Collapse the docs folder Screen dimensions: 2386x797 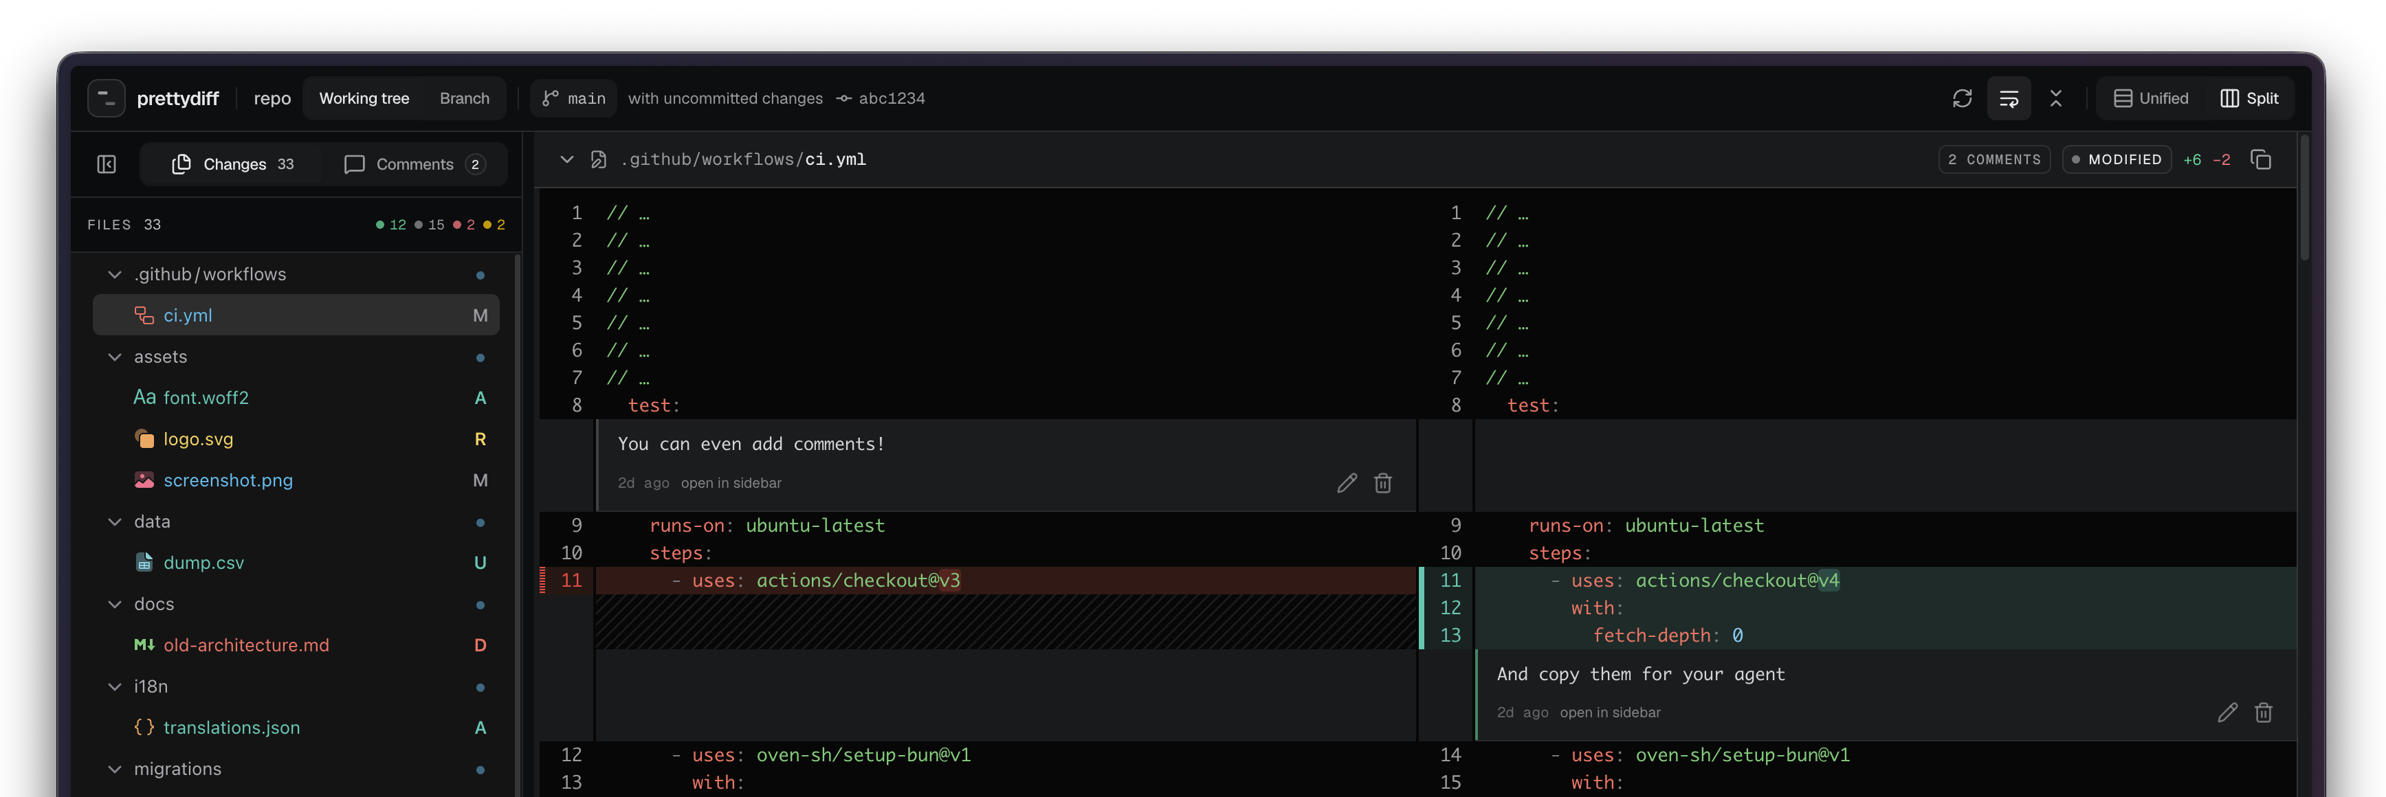[115, 603]
